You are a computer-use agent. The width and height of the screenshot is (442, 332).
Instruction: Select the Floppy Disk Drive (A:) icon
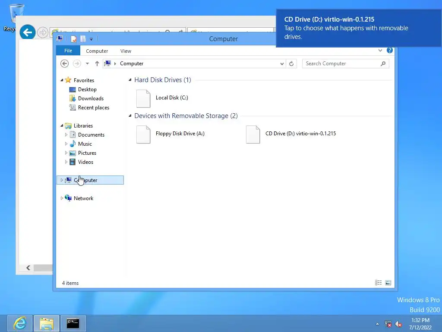click(143, 134)
